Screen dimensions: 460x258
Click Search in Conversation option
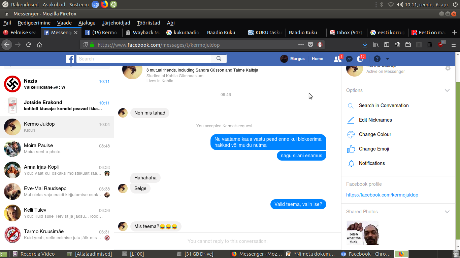pos(384,105)
